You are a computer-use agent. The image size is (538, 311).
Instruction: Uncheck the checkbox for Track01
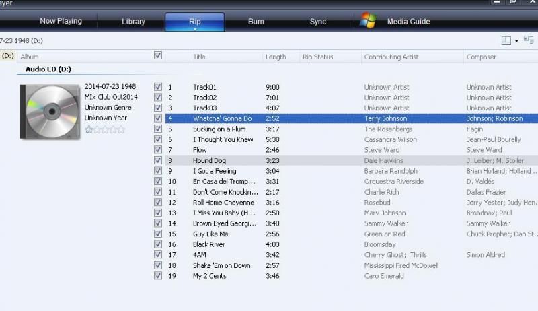coord(158,87)
